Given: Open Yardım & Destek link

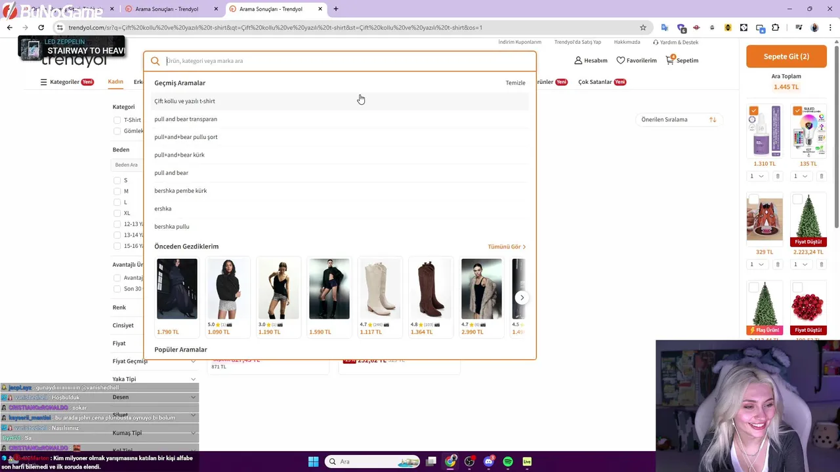Looking at the screenshot, I should [675, 42].
